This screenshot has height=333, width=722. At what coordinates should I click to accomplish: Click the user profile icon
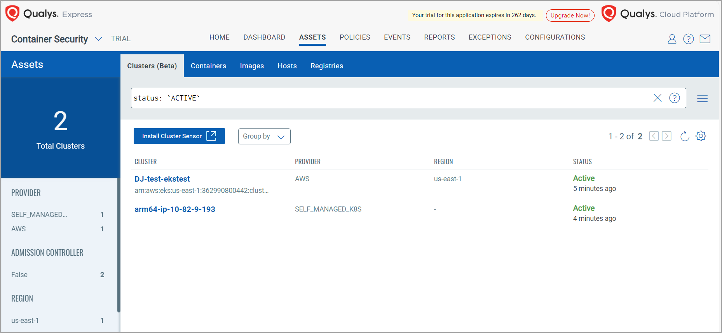672,39
